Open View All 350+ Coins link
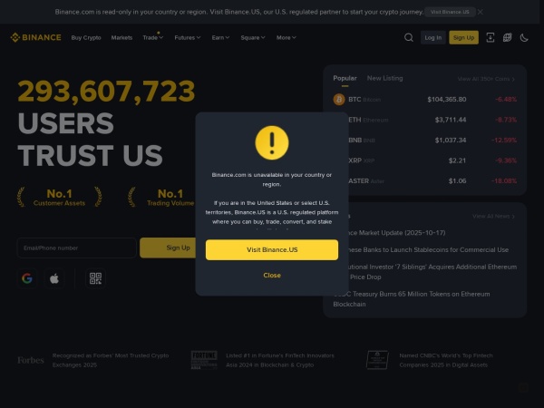Image resolution: width=544 pixels, height=408 pixels. click(x=486, y=79)
